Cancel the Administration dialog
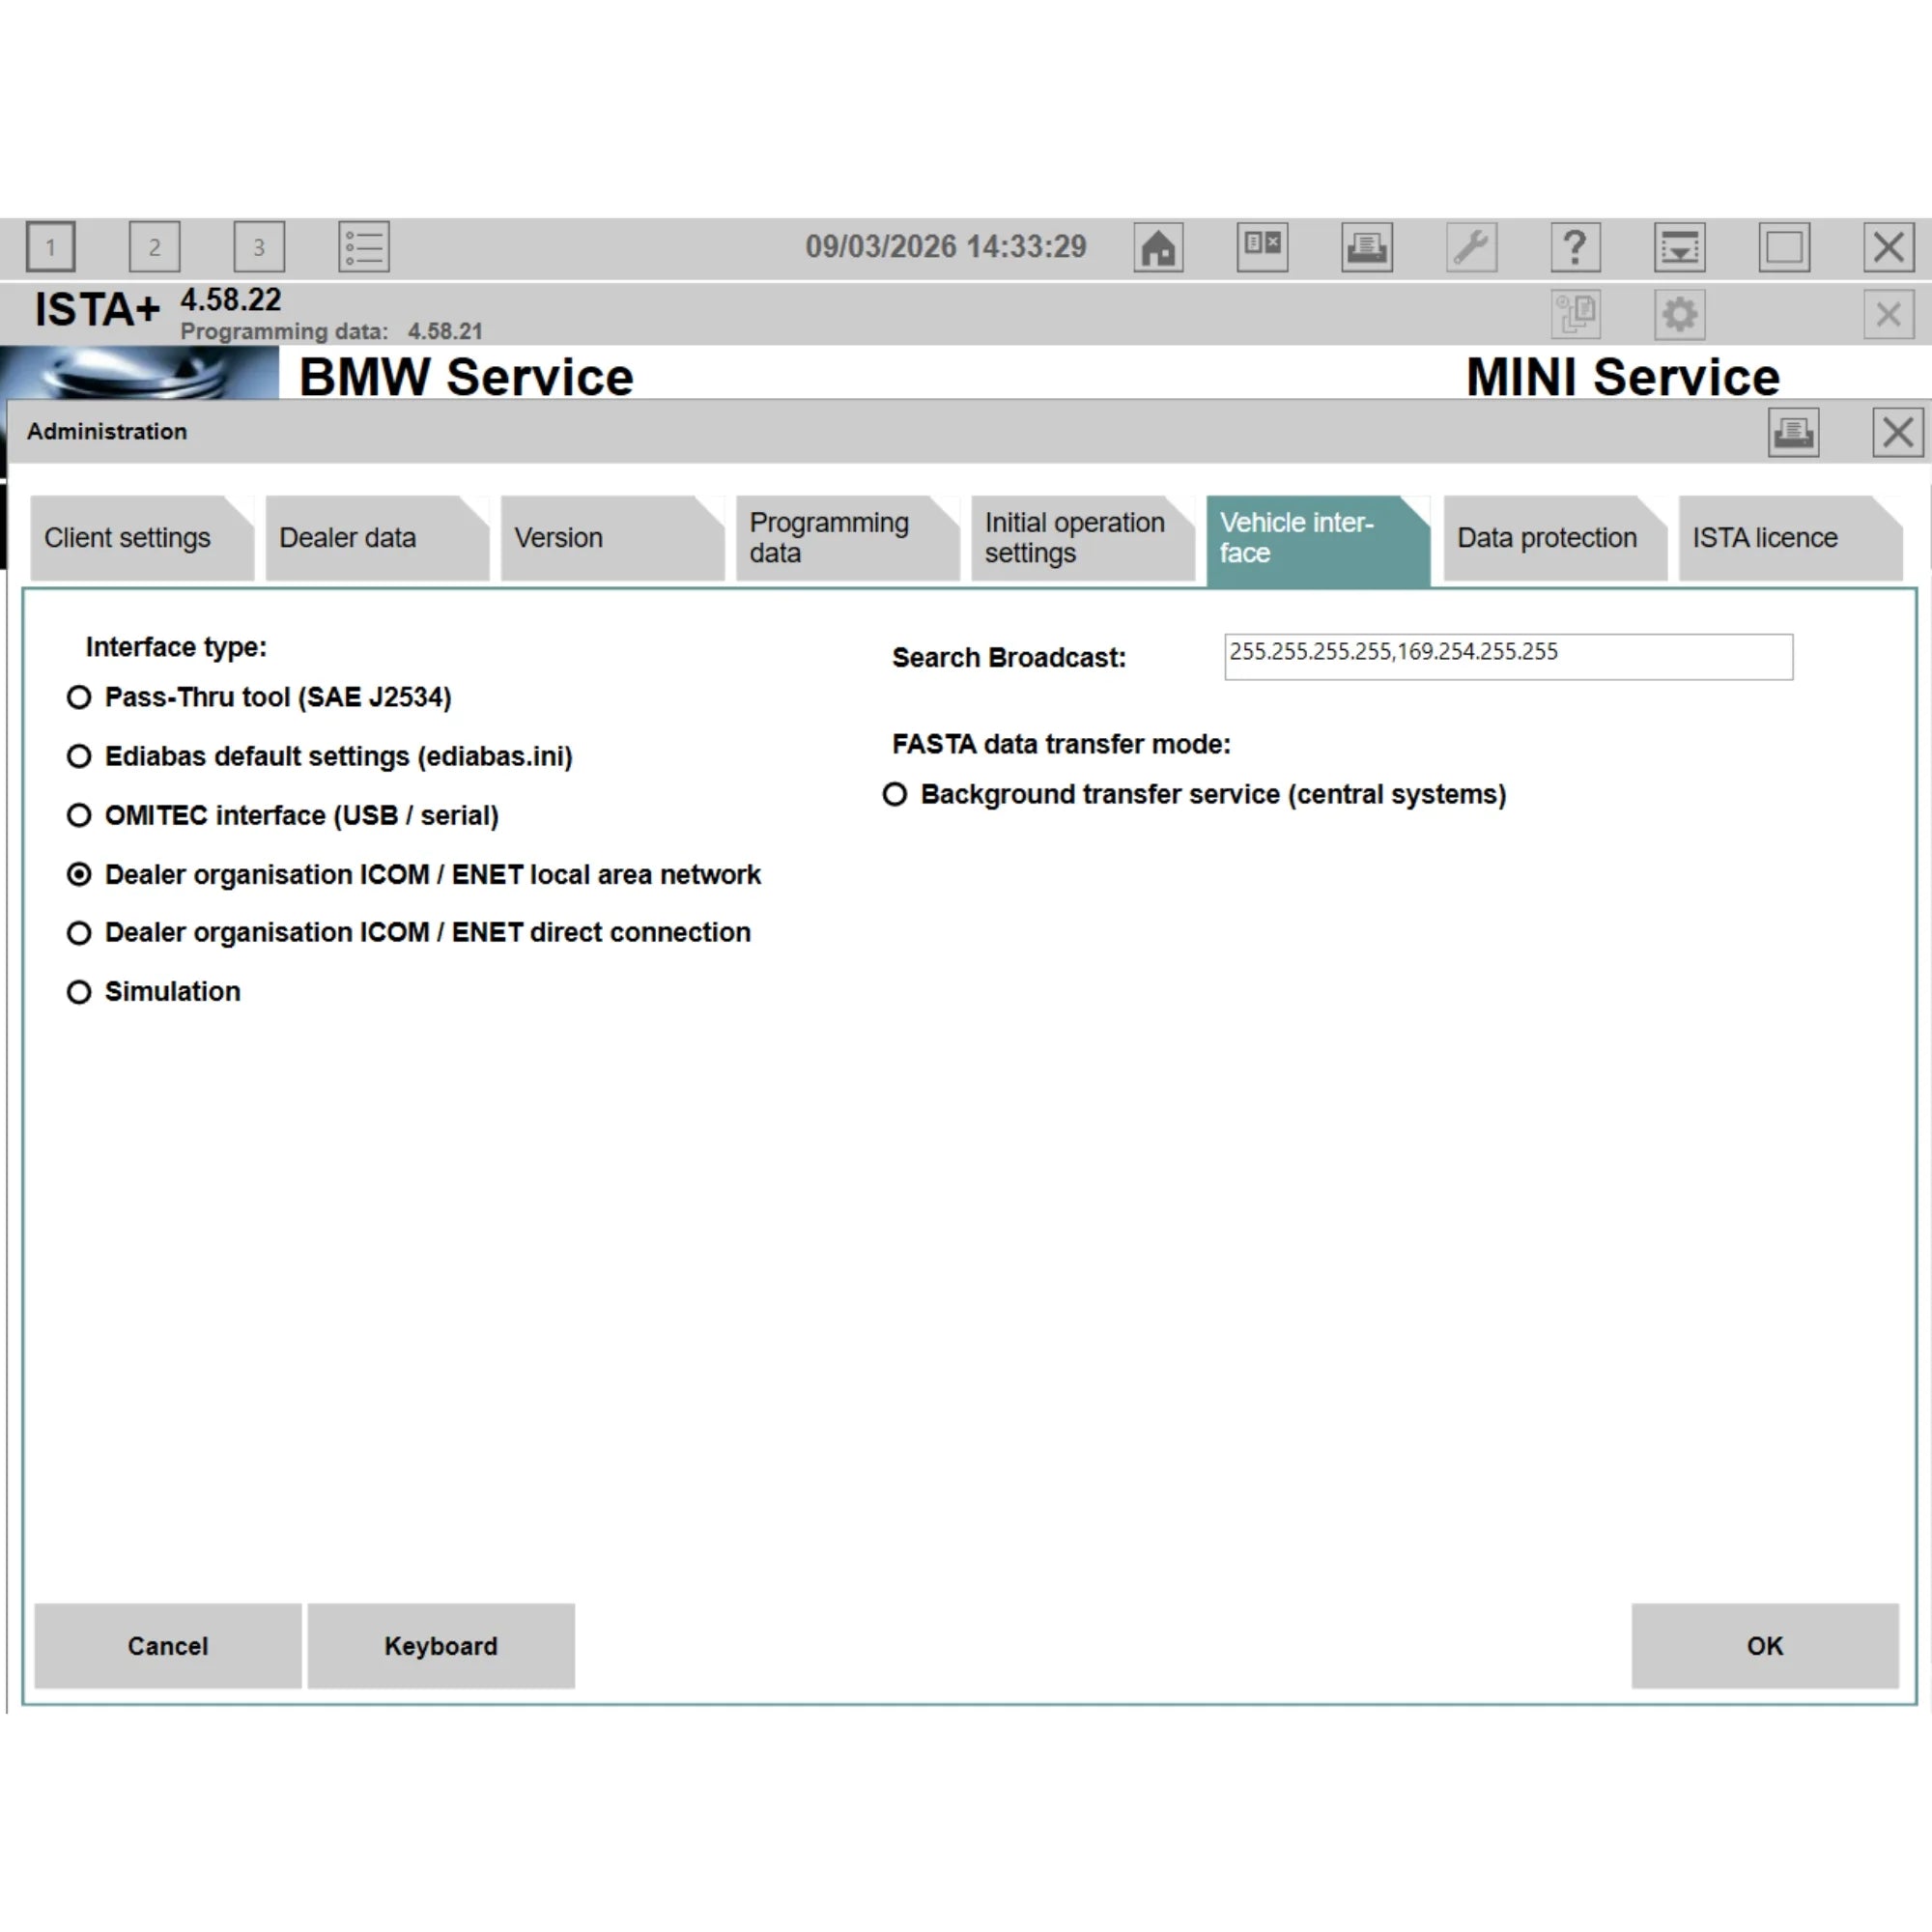 coord(167,1646)
